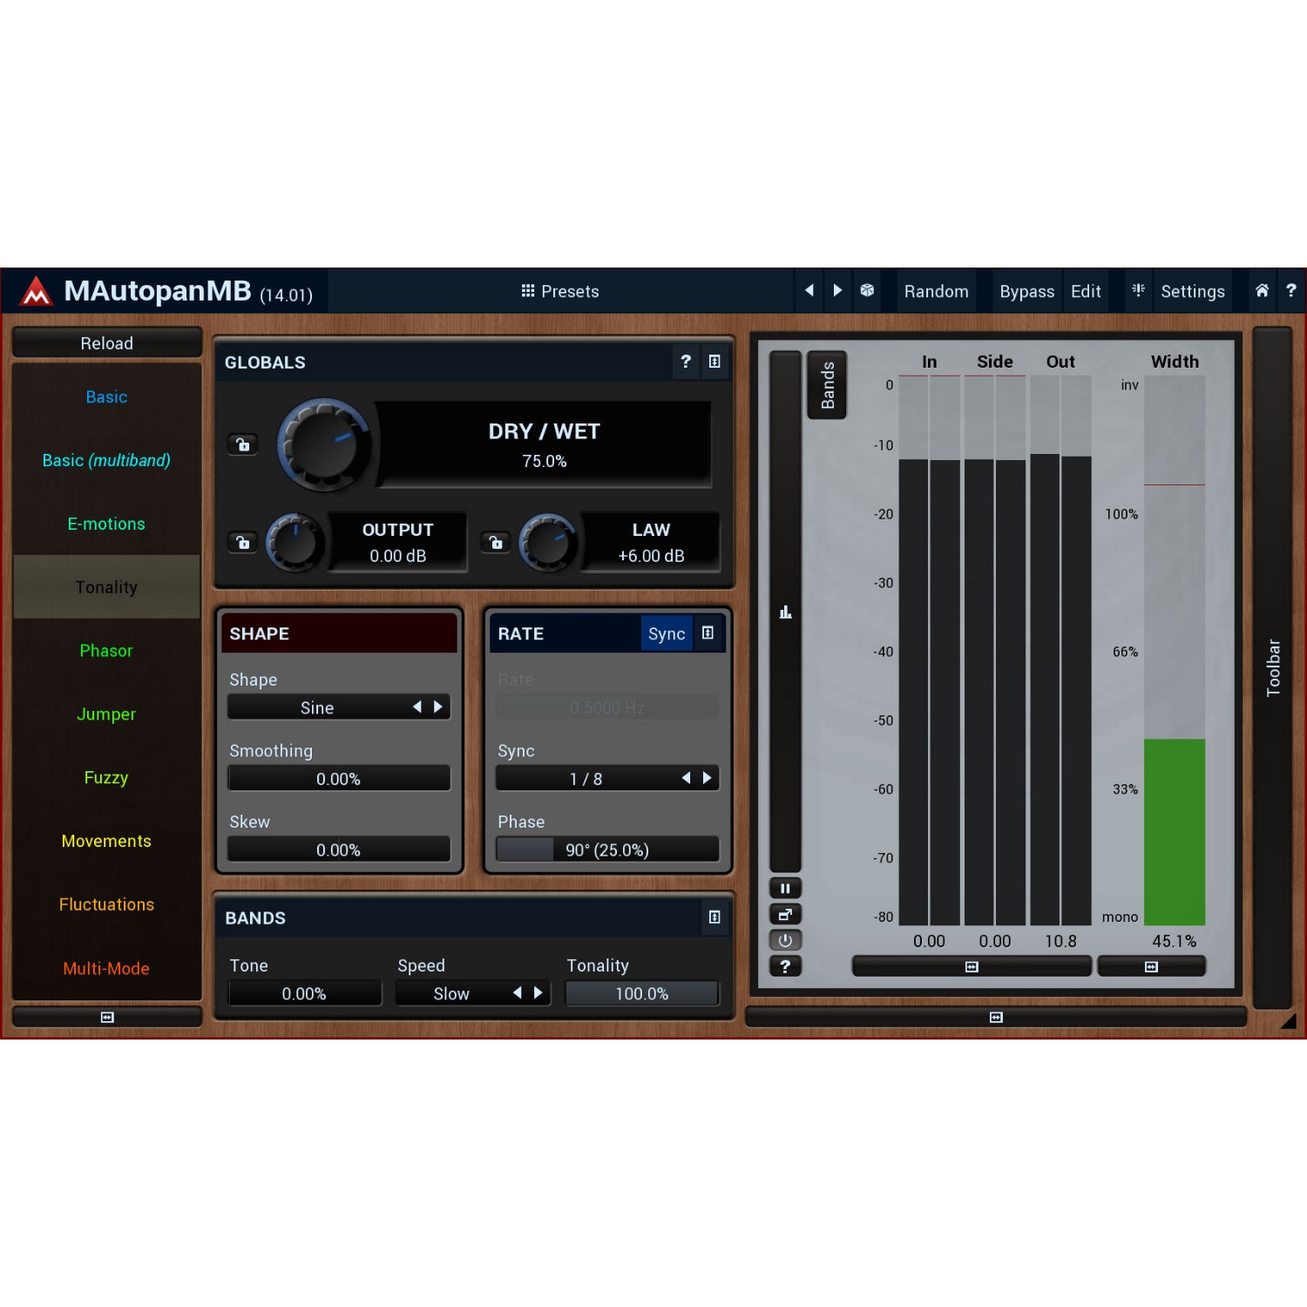
Task: Switch to Edit mode
Action: pyautogui.click(x=1086, y=291)
